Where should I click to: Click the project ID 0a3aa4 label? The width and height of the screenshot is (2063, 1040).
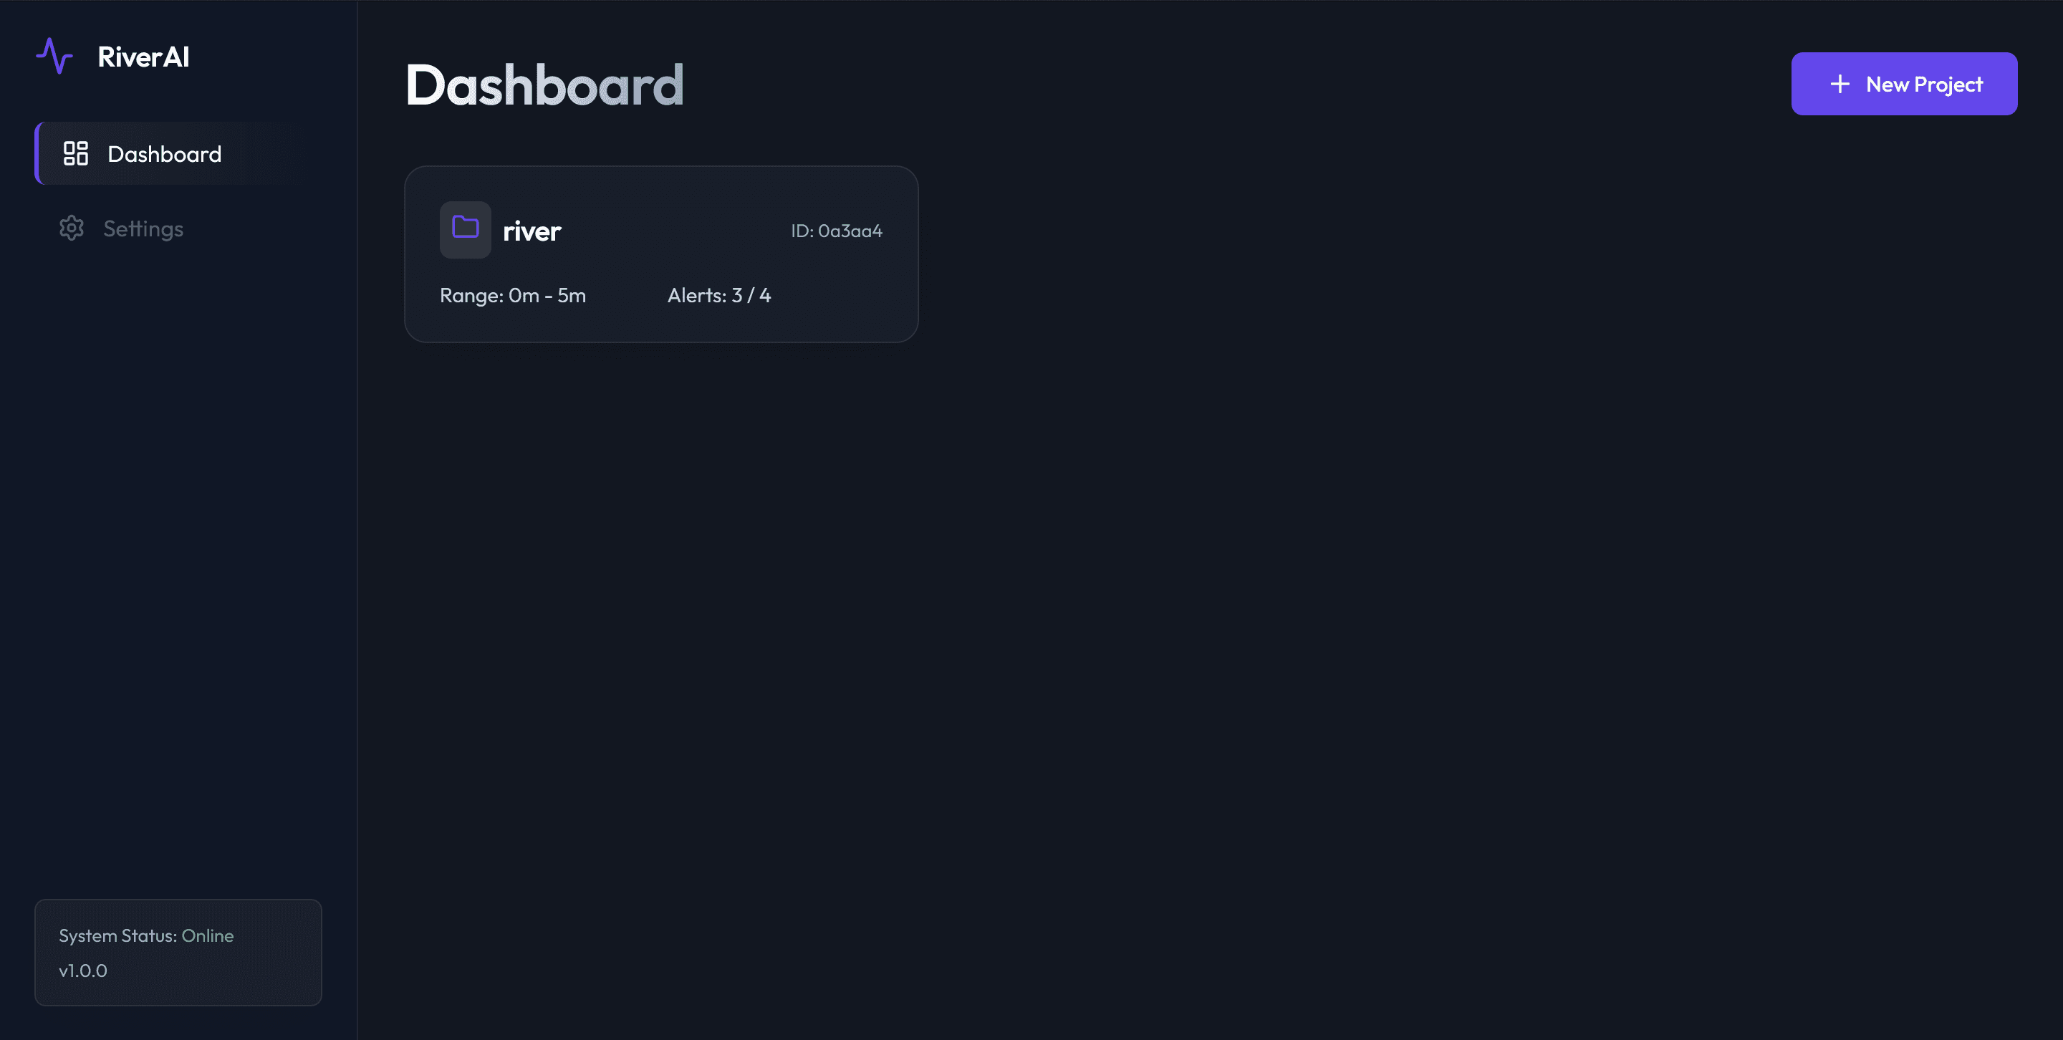(836, 231)
